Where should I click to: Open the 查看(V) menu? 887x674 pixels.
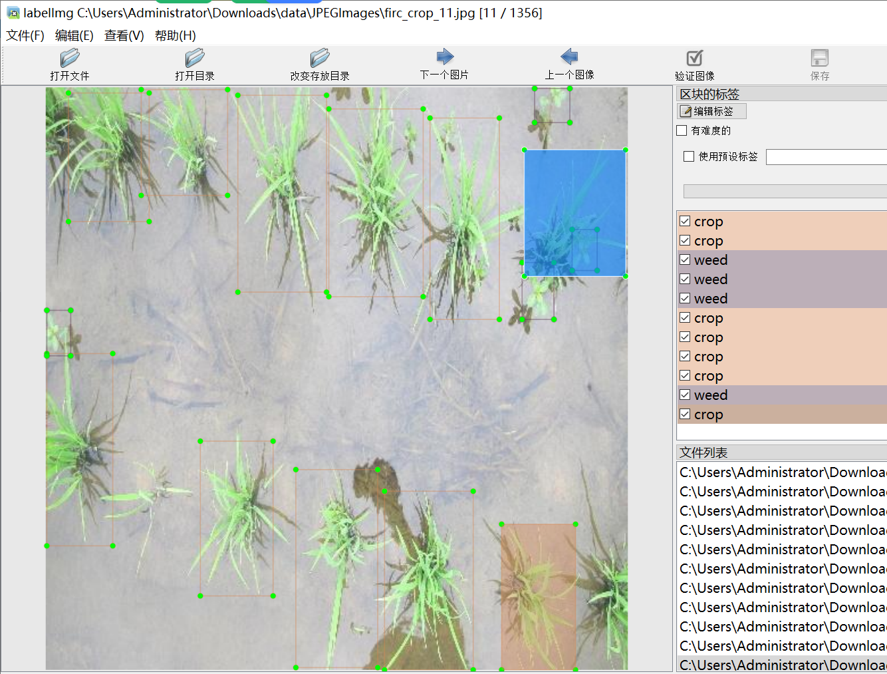(x=124, y=36)
